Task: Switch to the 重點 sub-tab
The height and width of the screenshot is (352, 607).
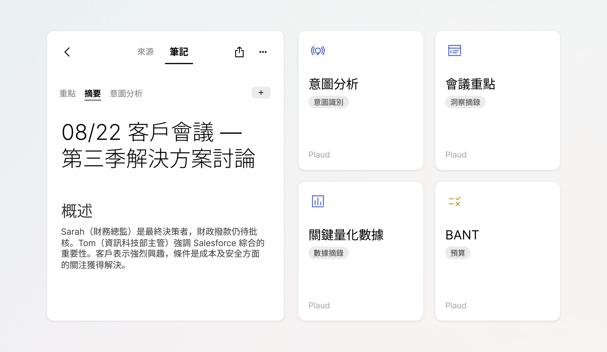Action: click(68, 94)
